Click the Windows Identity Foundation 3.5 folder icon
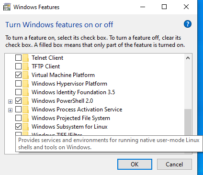The height and width of the screenshot is (175, 203). point(25,92)
